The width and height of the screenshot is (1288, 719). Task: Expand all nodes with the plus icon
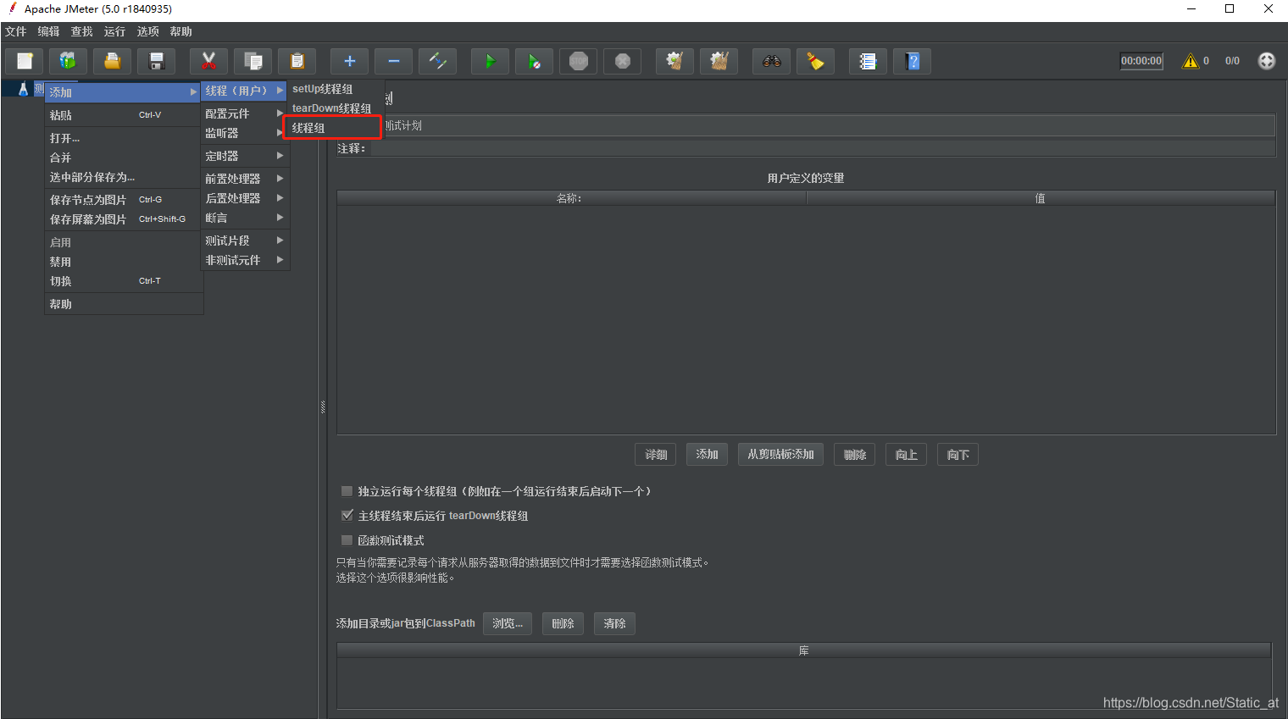pos(349,61)
